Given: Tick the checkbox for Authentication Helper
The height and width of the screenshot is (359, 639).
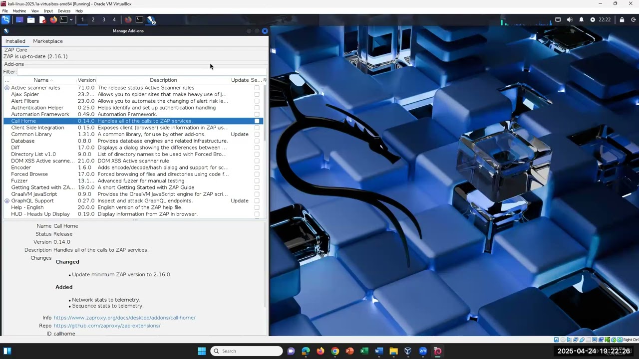Looking at the screenshot, I should pos(257,108).
